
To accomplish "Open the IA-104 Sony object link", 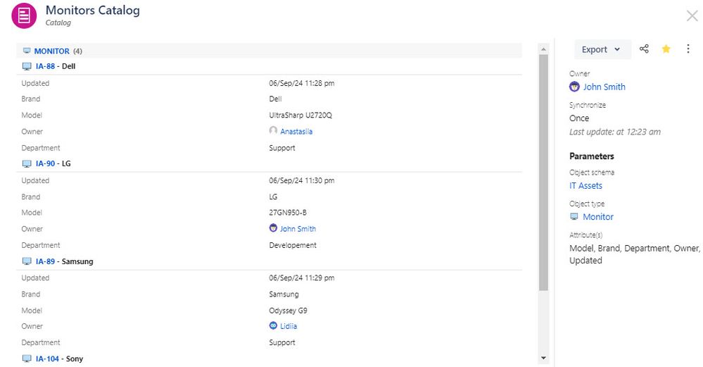I will 48,359.
